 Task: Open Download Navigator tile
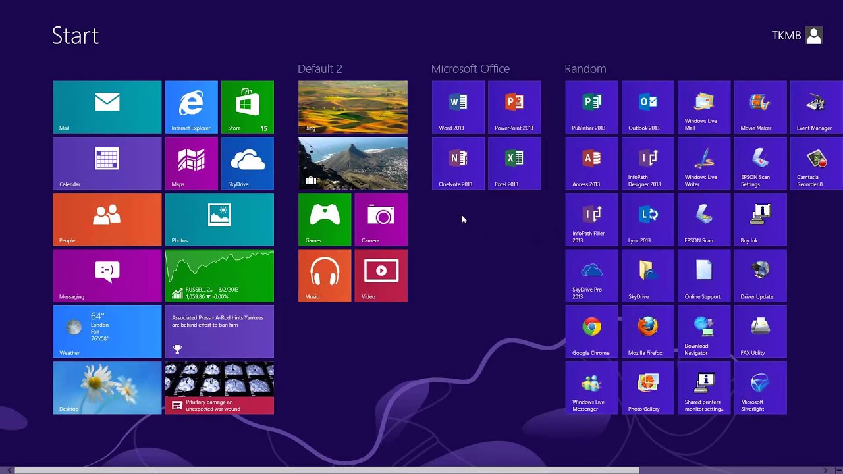(x=704, y=332)
